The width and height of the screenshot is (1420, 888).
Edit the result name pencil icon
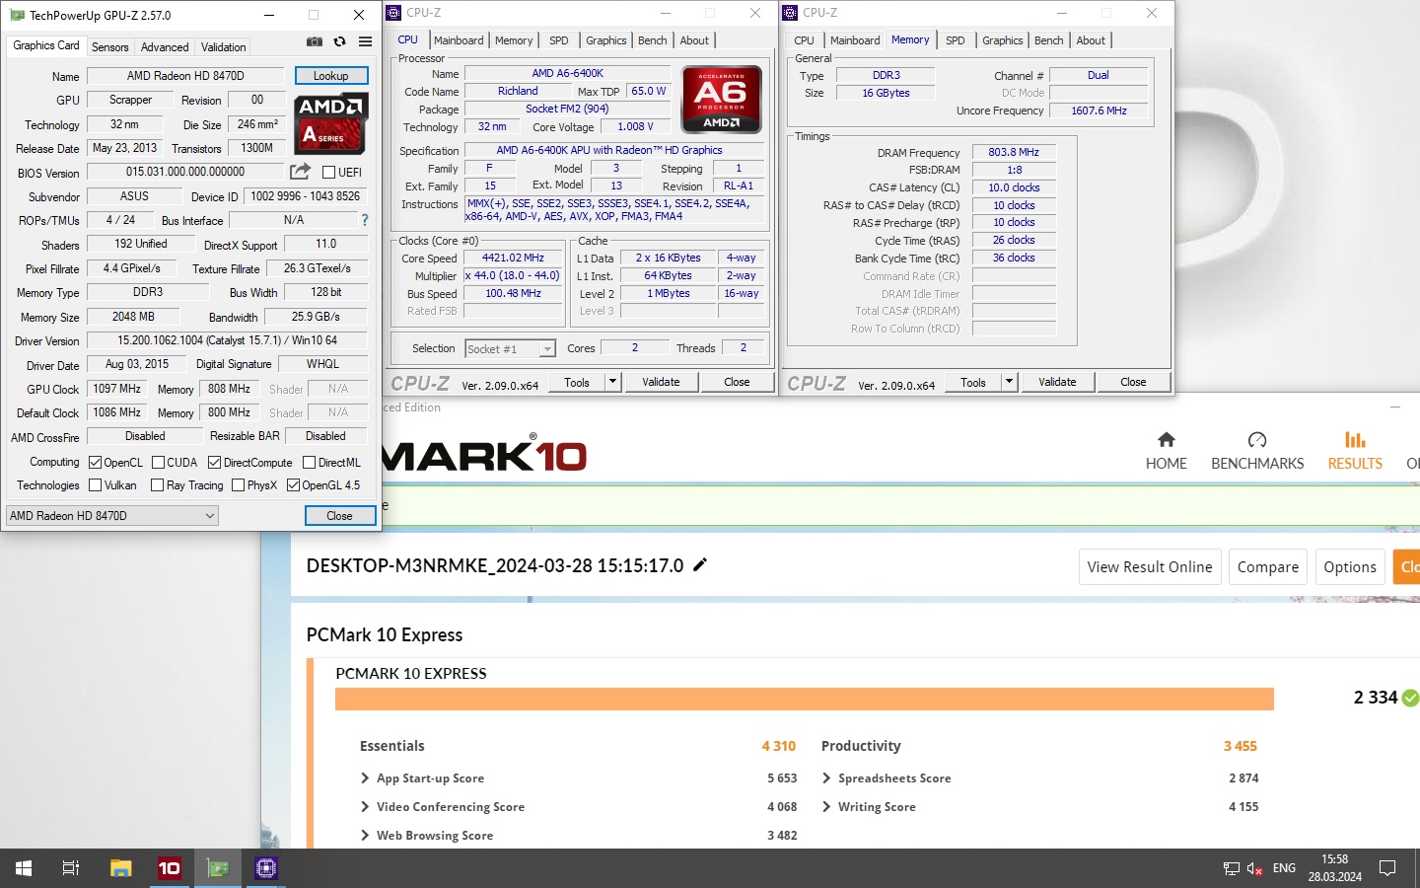click(700, 564)
